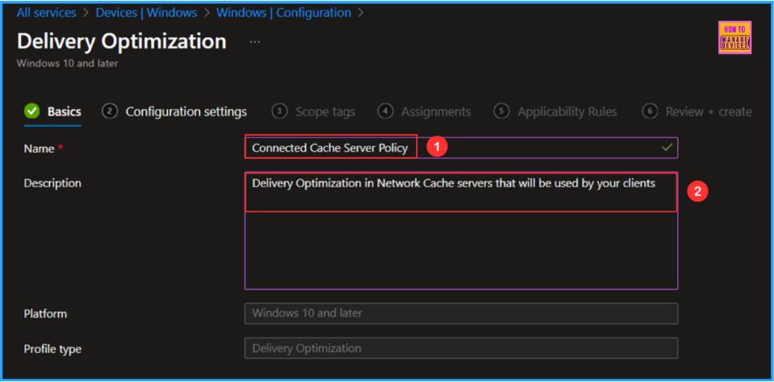Screen dimensions: 774x382
Task: Click the step 5 circle icon
Action: pos(501,112)
